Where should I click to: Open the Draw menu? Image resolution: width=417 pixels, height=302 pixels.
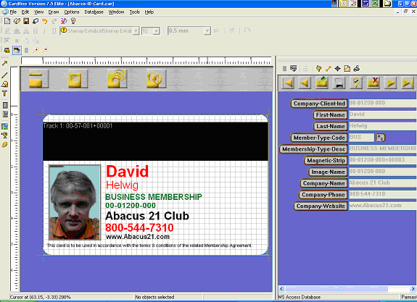(x=54, y=12)
